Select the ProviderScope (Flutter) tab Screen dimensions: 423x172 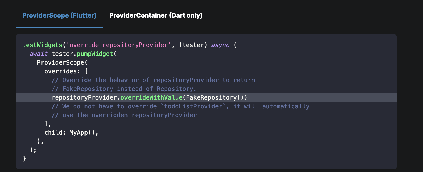coord(59,15)
